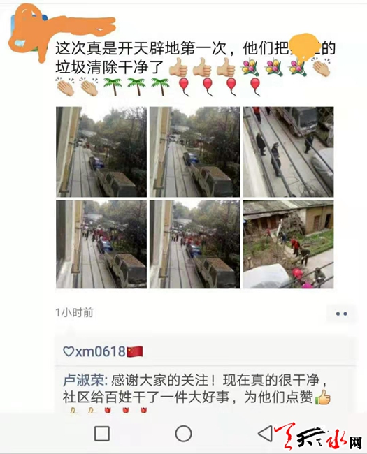Reply to the 感谢大家的关注 comment text
Image resolution: width=367 pixels, height=454 pixels.
pos(196,389)
